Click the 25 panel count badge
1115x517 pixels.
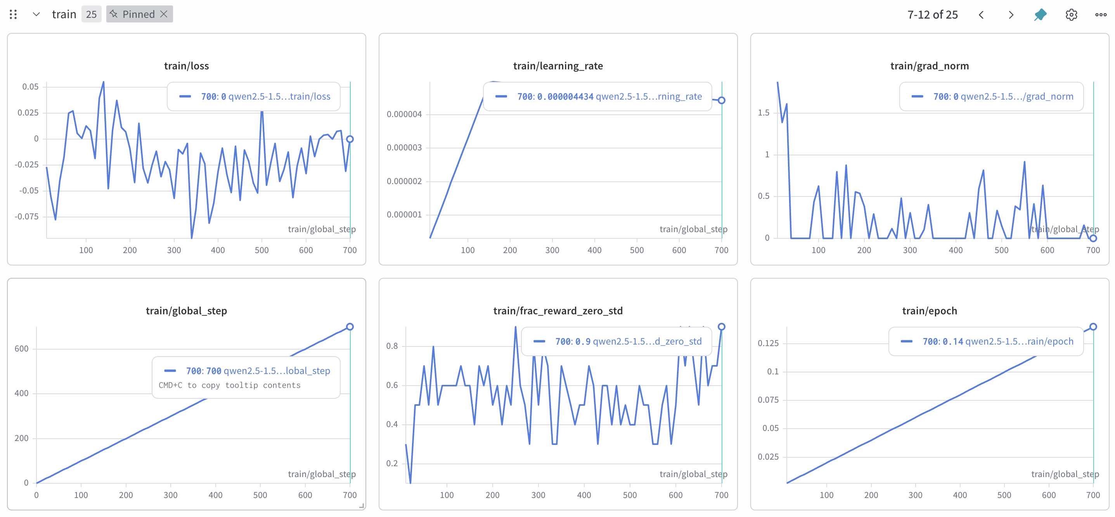coord(91,14)
